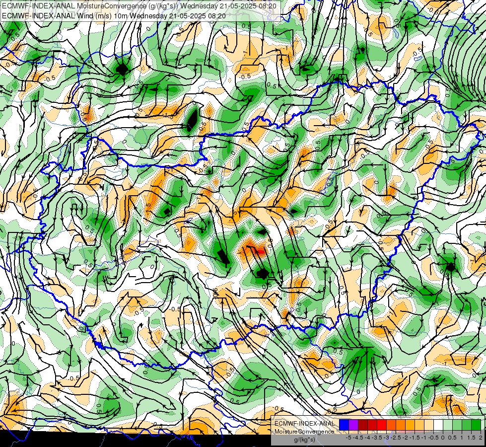Click the bright red swatch between -3.5 and -3
486x447 pixels.
point(382,425)
